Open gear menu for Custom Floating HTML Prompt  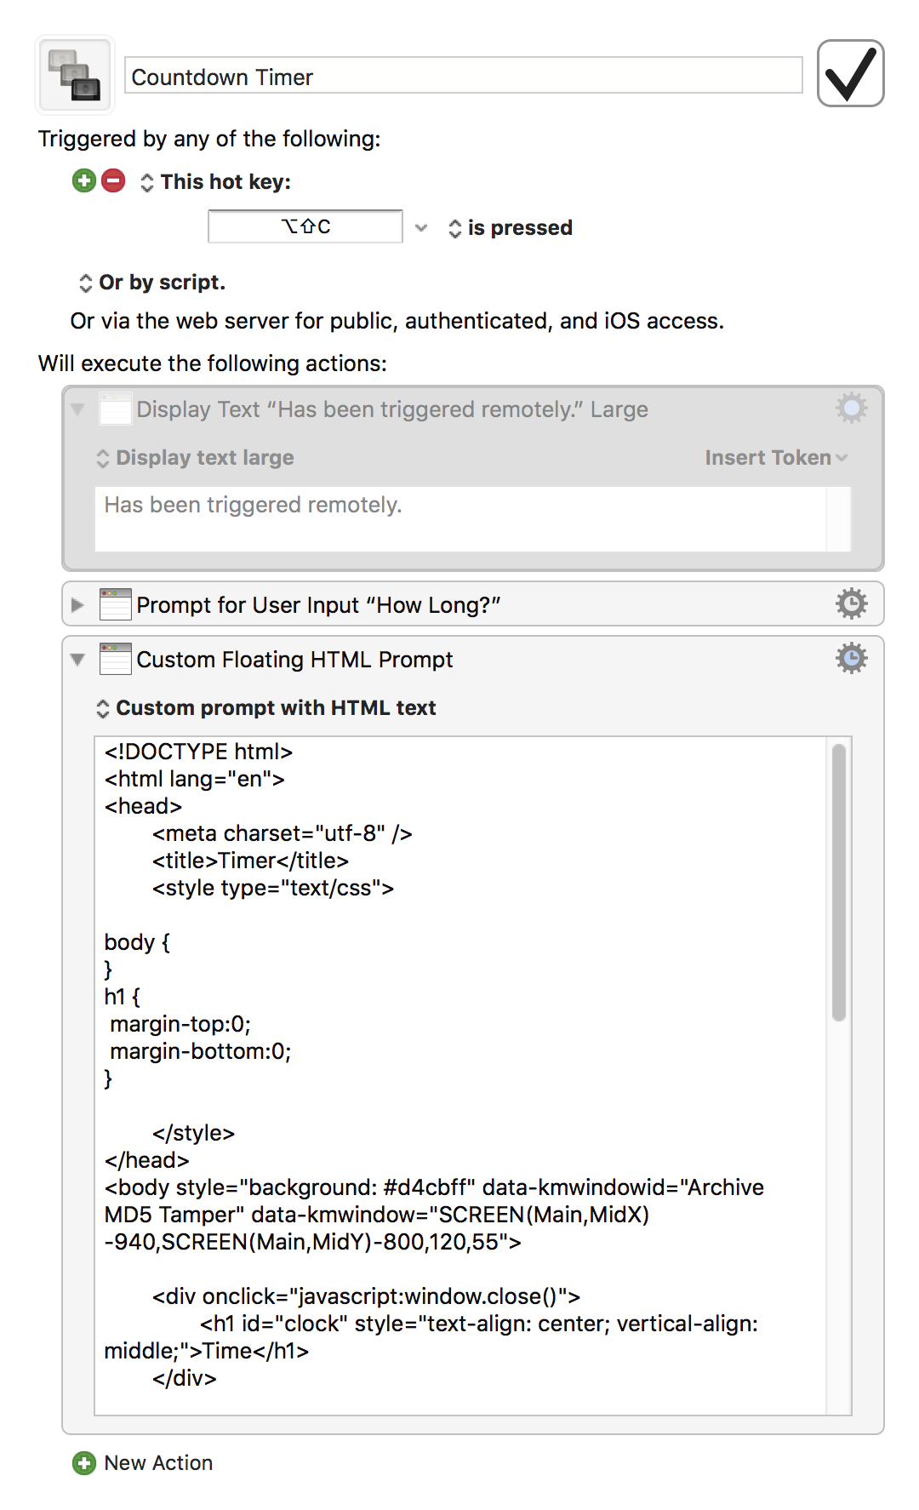[x=851, y=658]
